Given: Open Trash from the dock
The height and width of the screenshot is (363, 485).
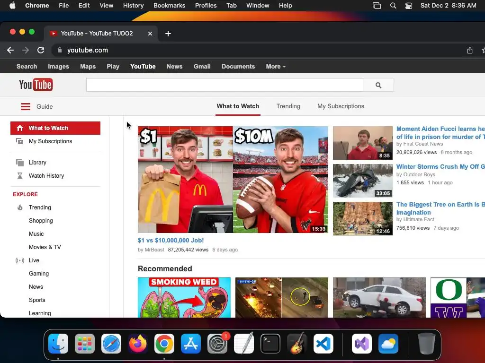Looking at the screenshot, I should (427, 344).
